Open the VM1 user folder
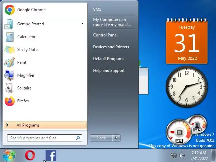The height and width of the screenshot is (162, 216). point(97,9)
